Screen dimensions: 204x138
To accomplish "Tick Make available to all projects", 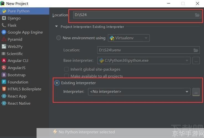I will pyautogui.click(x=66, y=76).
